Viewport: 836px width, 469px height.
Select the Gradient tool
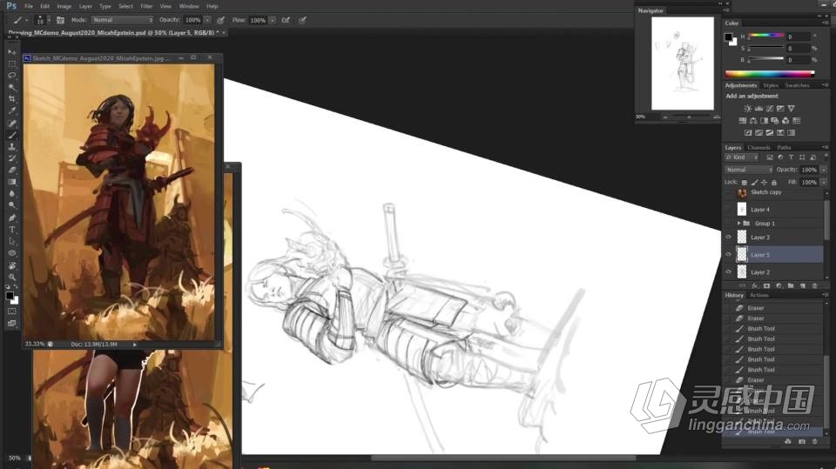pyautogui.click(x=11, y=182)
